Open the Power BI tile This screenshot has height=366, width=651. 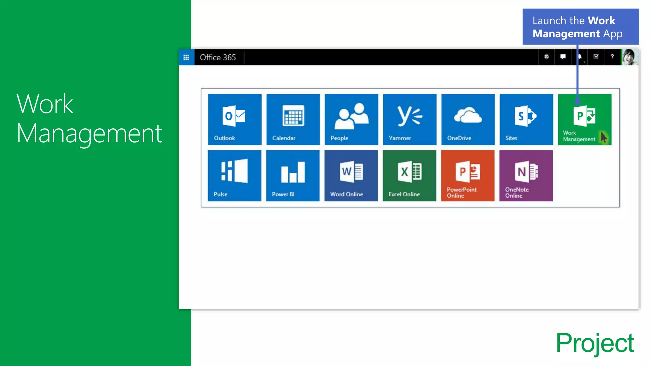coord(293,176)
